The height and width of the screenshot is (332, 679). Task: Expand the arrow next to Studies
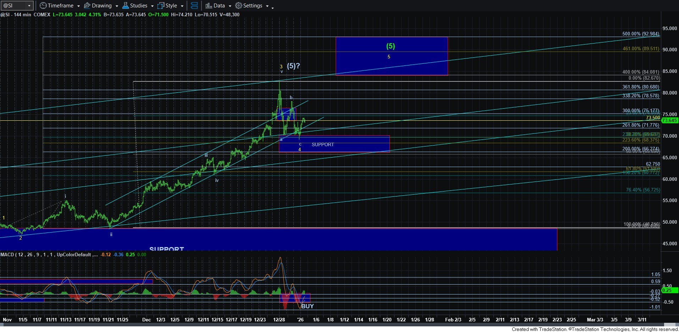[x=152, y=6]
